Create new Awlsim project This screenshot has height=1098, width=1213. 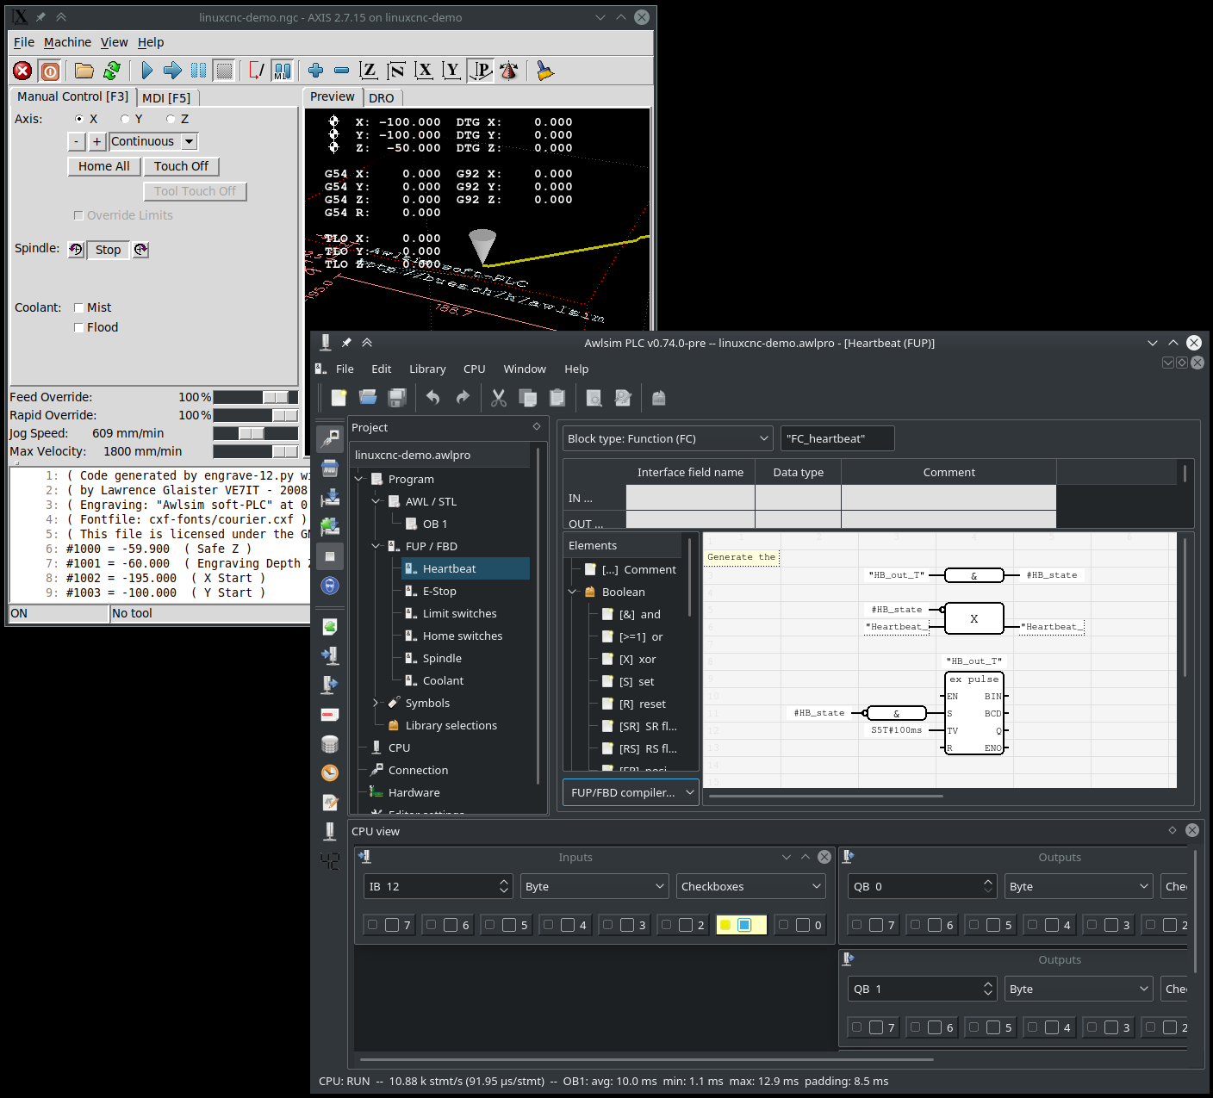(x=339, y=397)
